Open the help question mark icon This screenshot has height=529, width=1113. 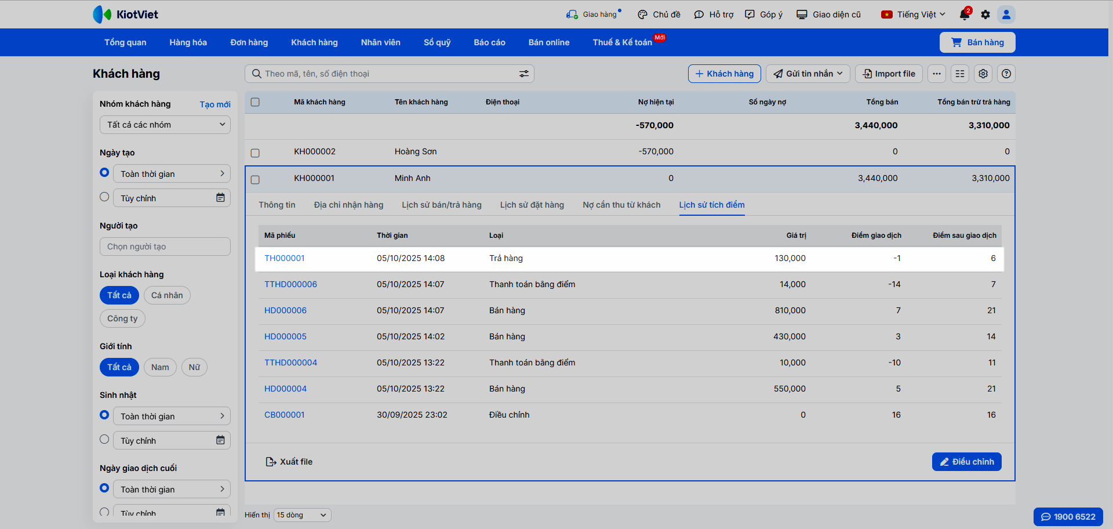coord(1006,74)
